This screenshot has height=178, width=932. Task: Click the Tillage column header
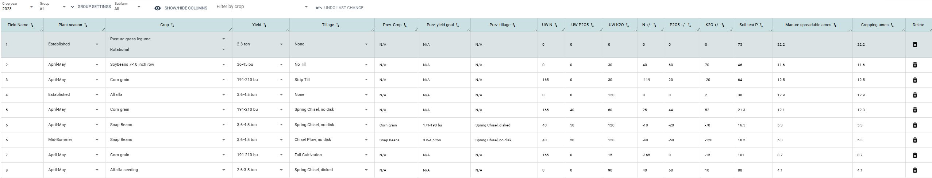pyautogui.click(x=328, y=25)
